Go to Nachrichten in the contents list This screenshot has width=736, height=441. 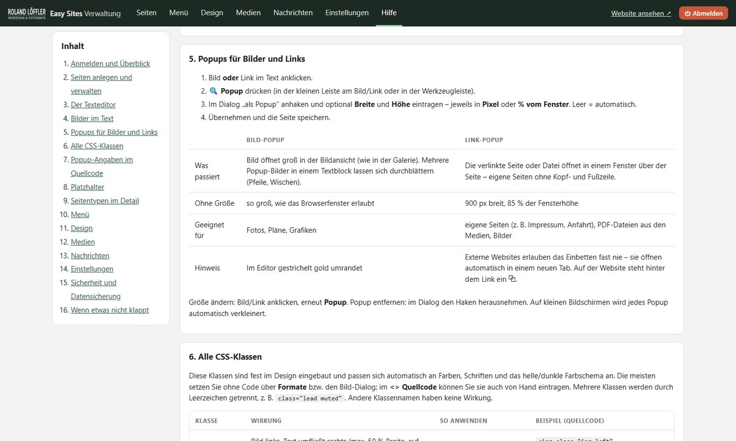pyautogui.click(x=90, y=255)
